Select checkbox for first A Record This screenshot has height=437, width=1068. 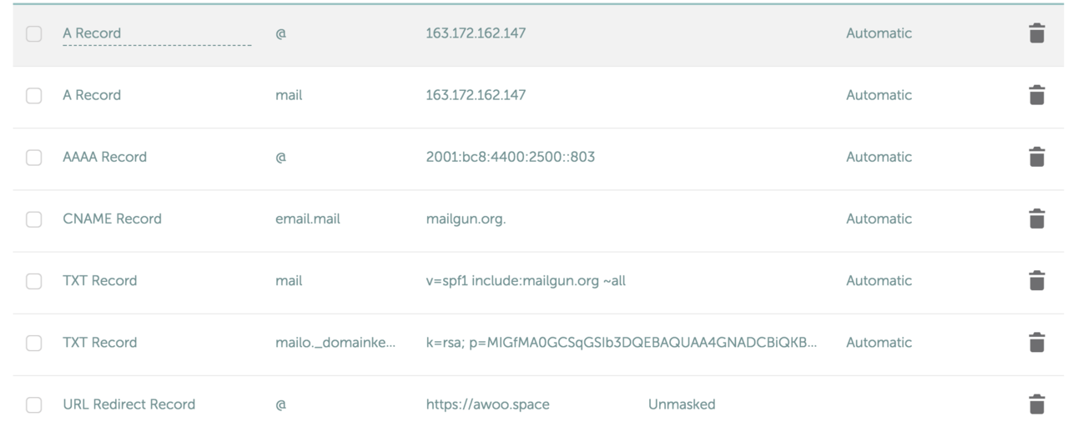33,34
